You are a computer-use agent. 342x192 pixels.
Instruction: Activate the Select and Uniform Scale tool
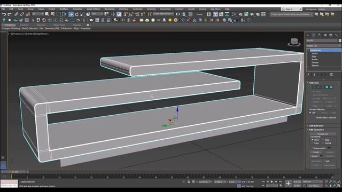point(82,14)
